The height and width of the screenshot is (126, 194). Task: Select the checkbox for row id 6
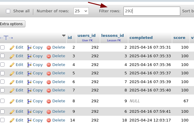pyautogui.click(x=2, y=82)
